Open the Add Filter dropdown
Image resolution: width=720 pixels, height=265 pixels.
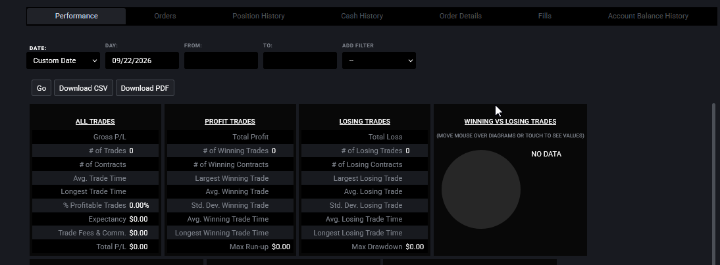pyautogui.click(x=379, y=60)
